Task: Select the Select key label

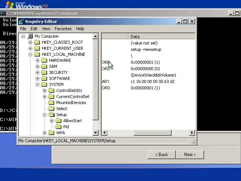Action: pyautogui.click(x=62, y=109)
